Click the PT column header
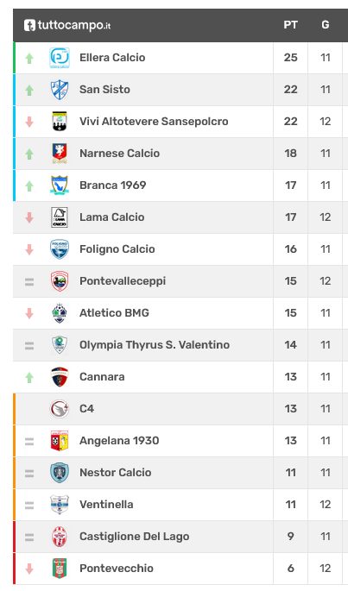 pos(290,25)
